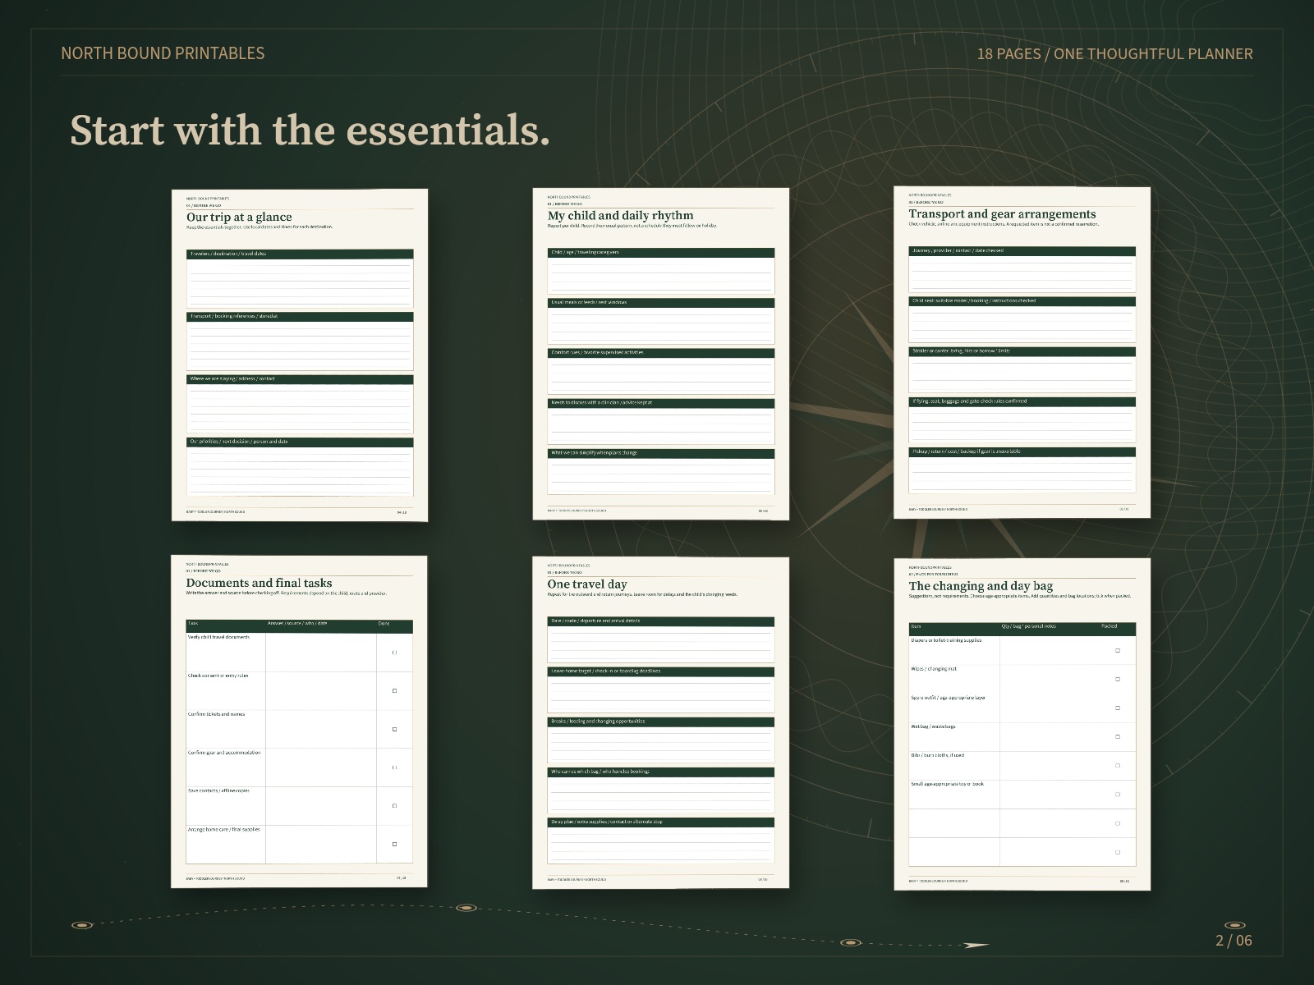Viewport: 1314px width, 985px height.
Task: Click 'Delay plan / extra supplies' section bar
Action: tap(661, 822)
